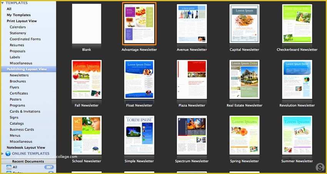The width and height of the screenshot is (327, 174).
Task: Click the Float Newsletter label text
Action: 139,106
